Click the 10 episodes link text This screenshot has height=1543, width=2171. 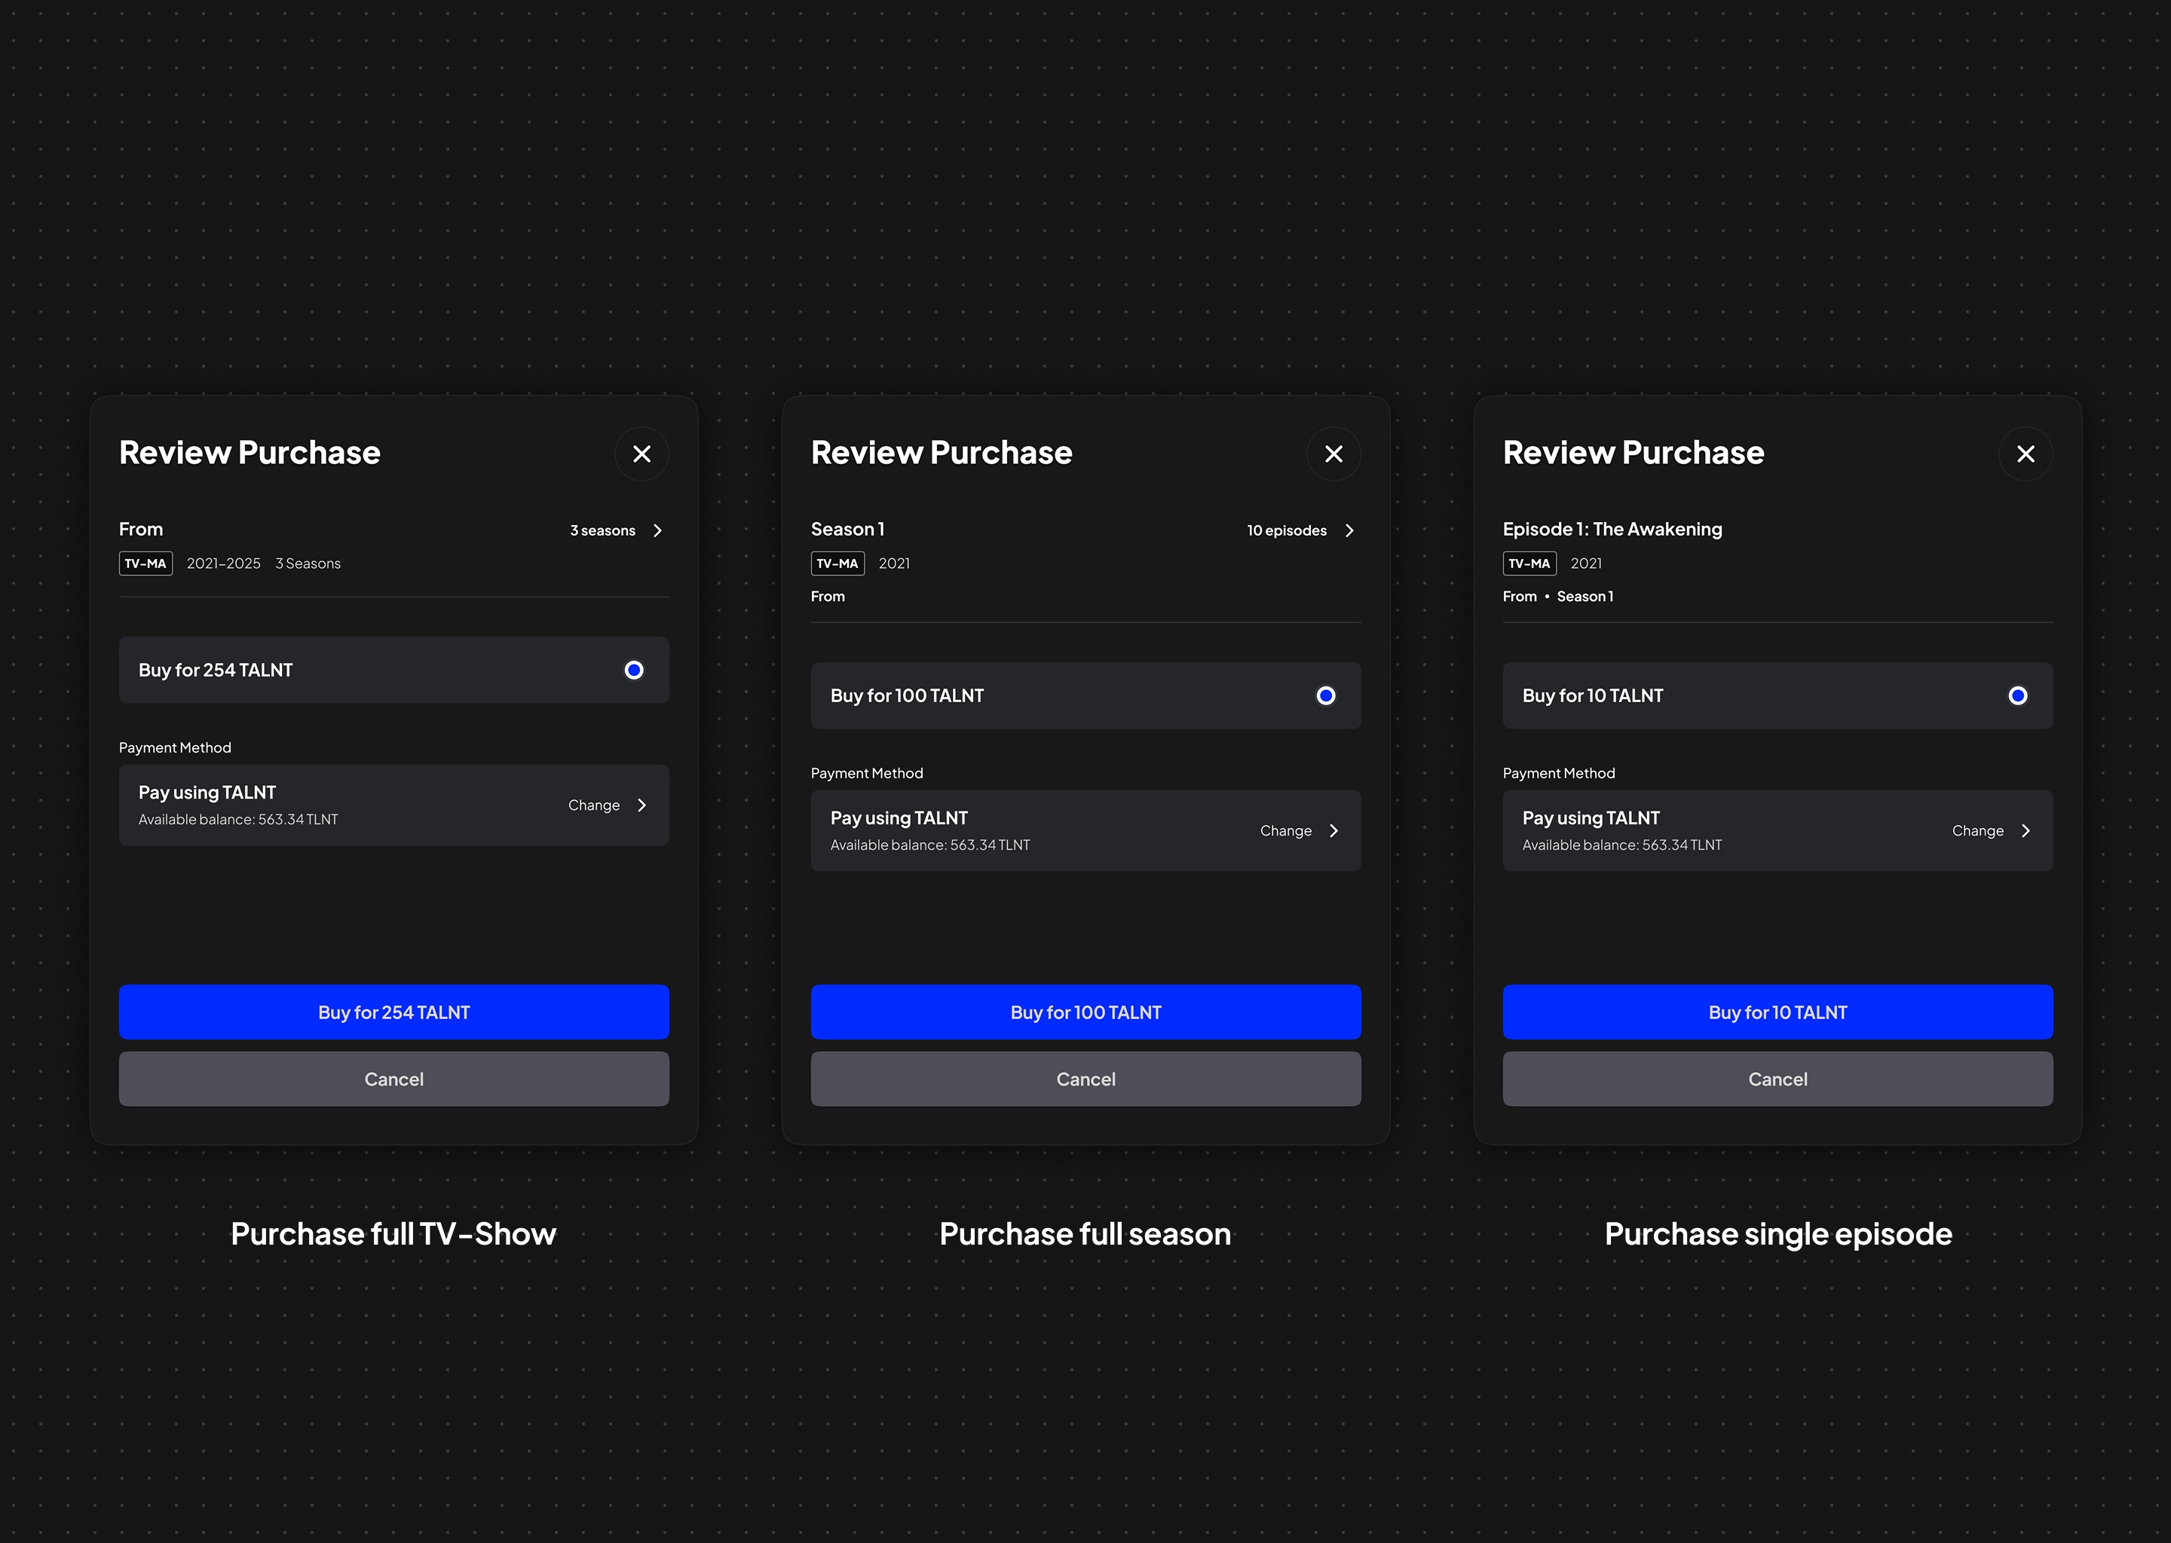(1286, 530)
